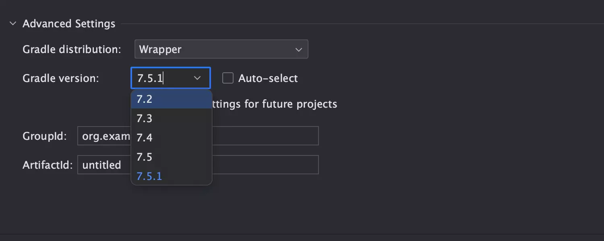The image size is (604, 241).
Task: Collapse the Advanced Settings section chevron
Action: click(13, 24)
